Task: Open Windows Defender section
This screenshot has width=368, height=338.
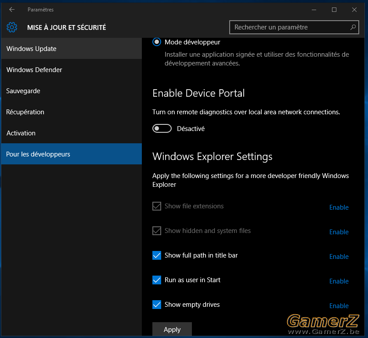Action: point(71,70)
